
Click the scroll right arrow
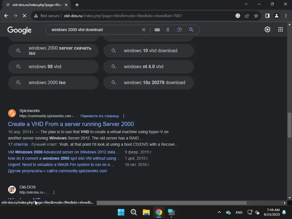tap(285, 203)
